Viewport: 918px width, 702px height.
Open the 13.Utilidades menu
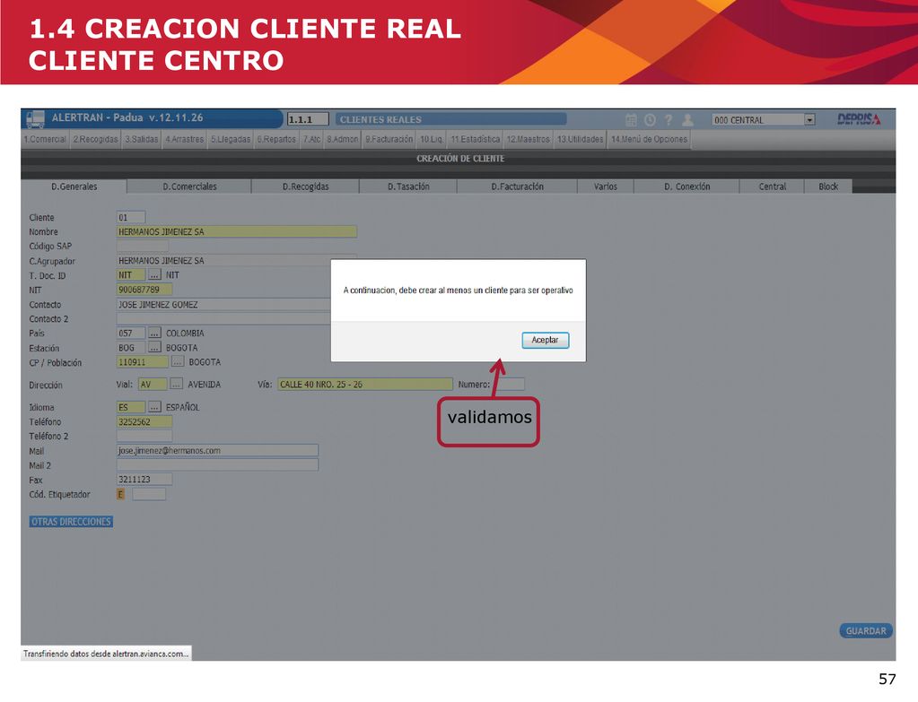[x=580, y=139]
